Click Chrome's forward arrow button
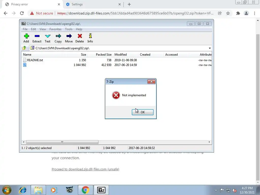The width and height of the screenshot is (260, 195). [x=14, y=13]
